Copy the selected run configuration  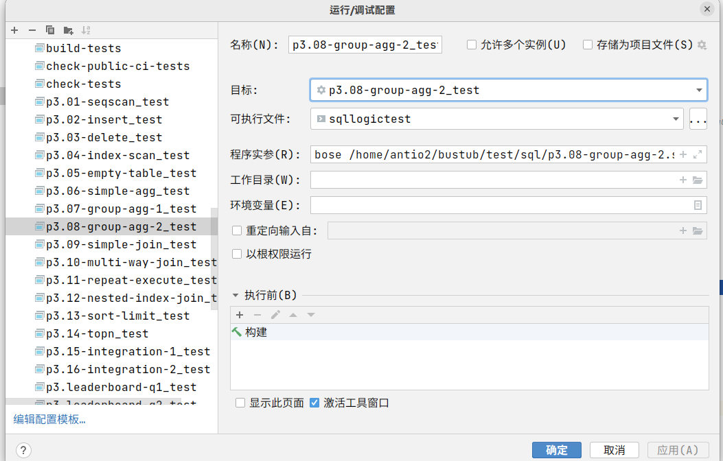(49, 30)
